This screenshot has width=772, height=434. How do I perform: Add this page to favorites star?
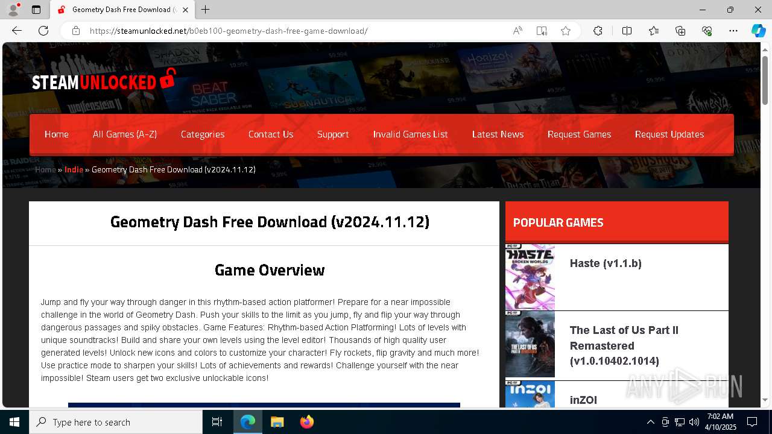566,31
